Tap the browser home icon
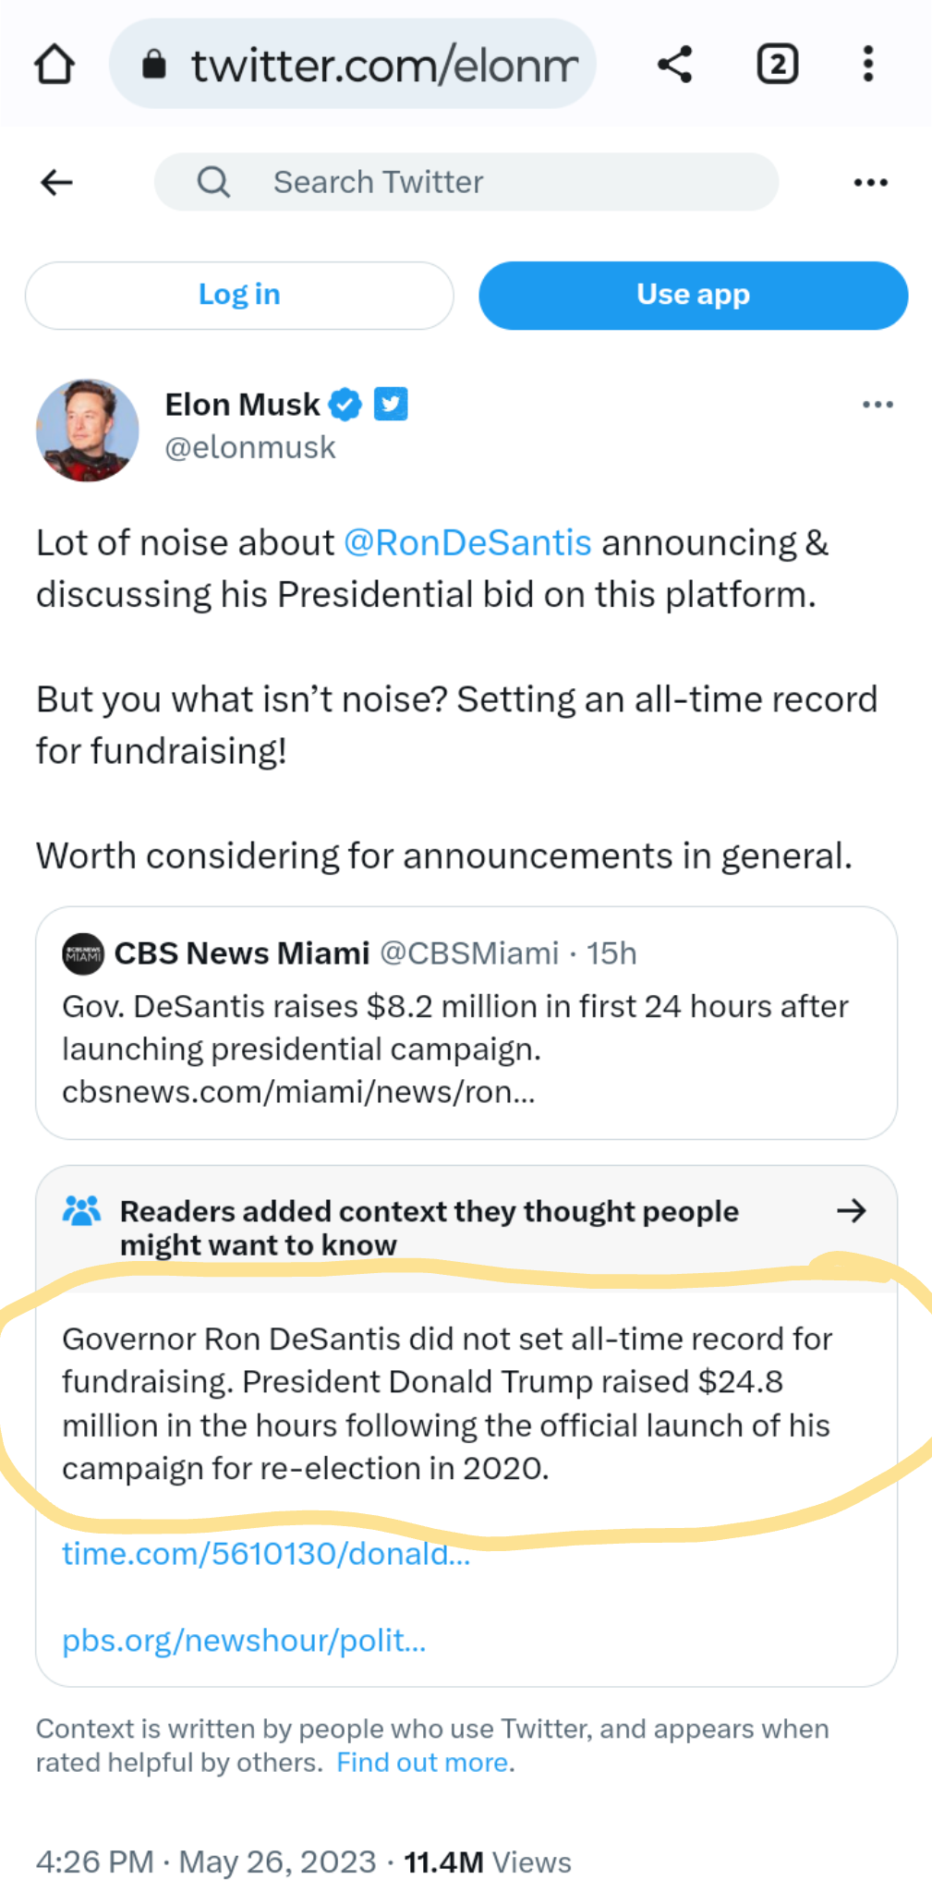The height and width of the screenshot is (1892, 932). (54, 65)
